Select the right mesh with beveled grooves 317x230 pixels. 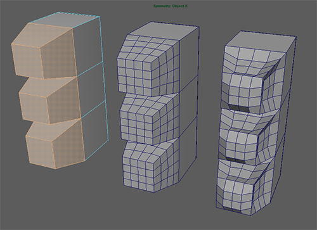click(x=256, y=124)
